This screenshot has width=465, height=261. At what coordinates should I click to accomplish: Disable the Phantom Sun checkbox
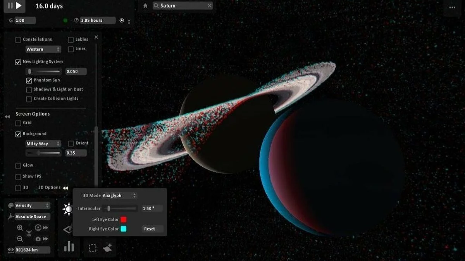pyautogui.click(x=29, y=80)
